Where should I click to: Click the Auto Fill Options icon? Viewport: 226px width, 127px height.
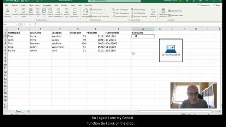tap(133, 54)
